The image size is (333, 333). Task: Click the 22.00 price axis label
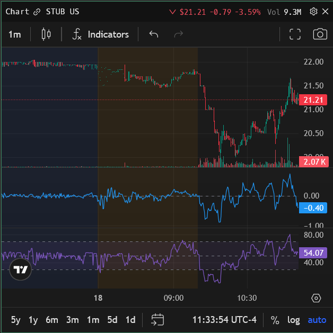(x=313, y=62)
